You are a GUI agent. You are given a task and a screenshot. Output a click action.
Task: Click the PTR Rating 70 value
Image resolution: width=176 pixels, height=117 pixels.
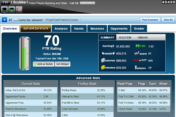click(x=52, y=40)
